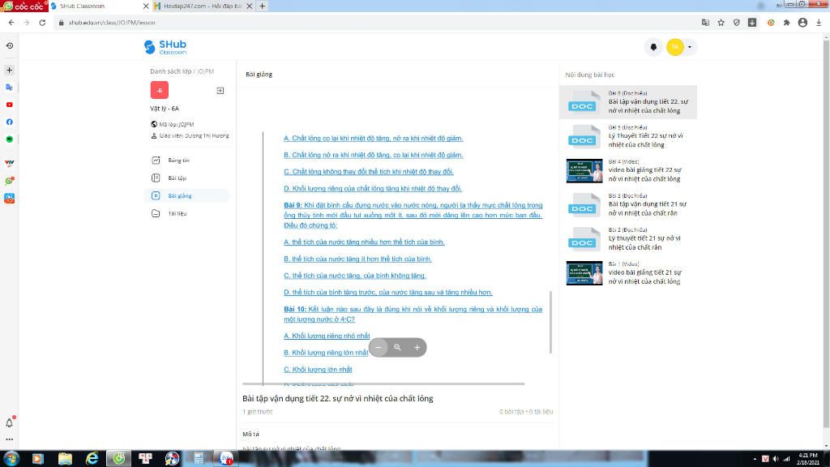Open Internet Explorer from the taskbar
The width and height of the screenshot is (830, 467).
tap(92, 459)
